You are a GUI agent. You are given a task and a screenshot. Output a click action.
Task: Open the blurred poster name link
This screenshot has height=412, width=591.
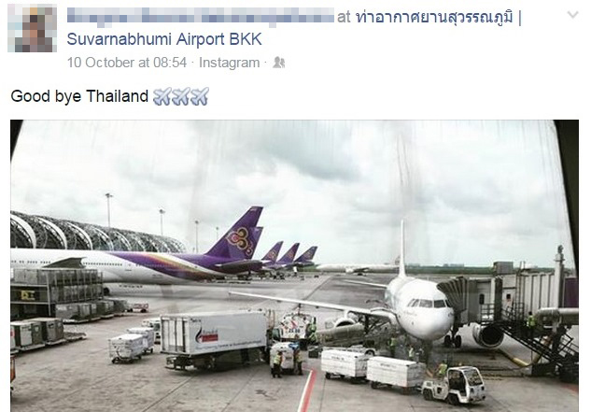(200, 17)
